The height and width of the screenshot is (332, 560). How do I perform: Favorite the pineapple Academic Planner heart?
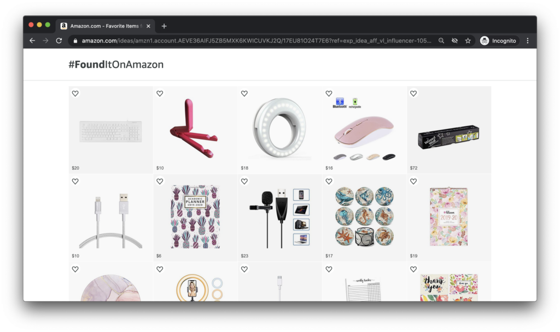(160, 182)
